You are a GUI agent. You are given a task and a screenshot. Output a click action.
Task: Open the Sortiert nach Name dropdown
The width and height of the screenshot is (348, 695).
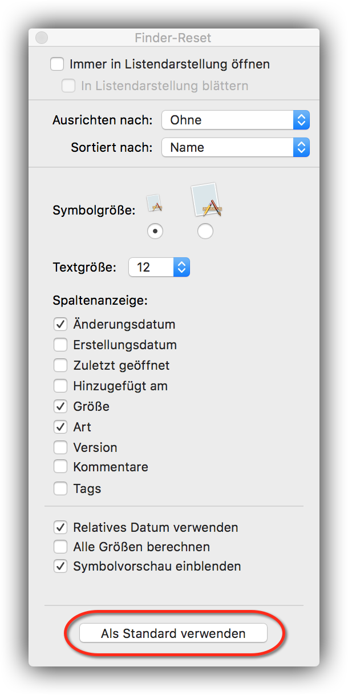(236, 147)
